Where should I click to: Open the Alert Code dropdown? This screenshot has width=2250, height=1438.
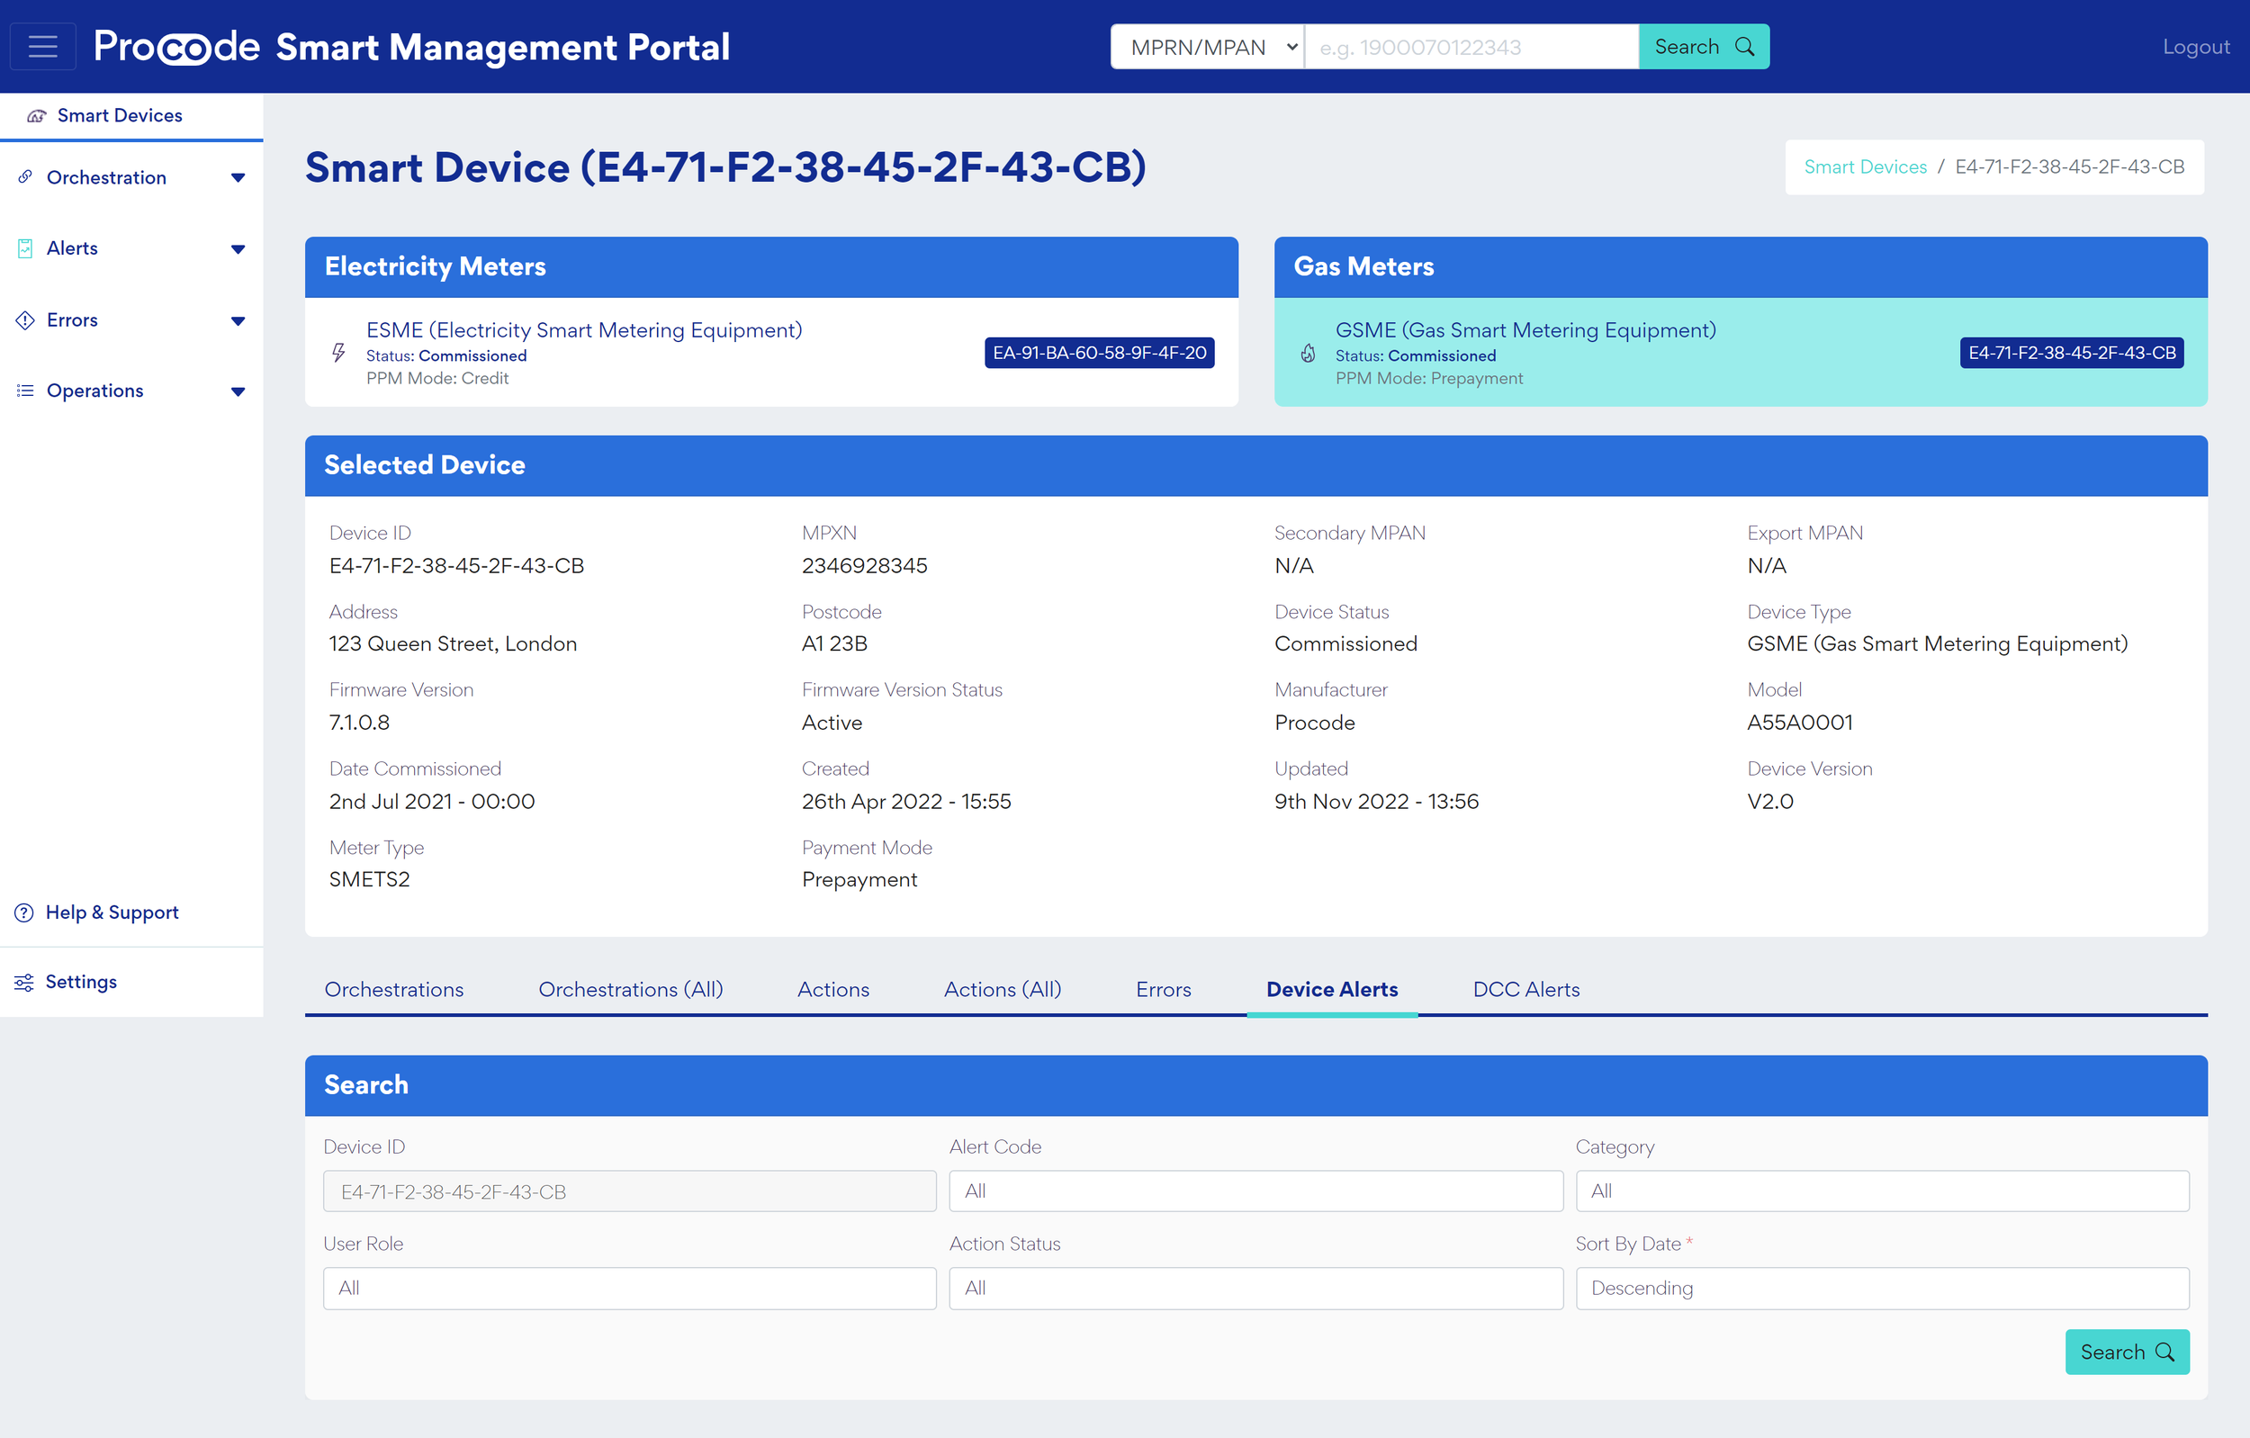tap(1255, 1191)
